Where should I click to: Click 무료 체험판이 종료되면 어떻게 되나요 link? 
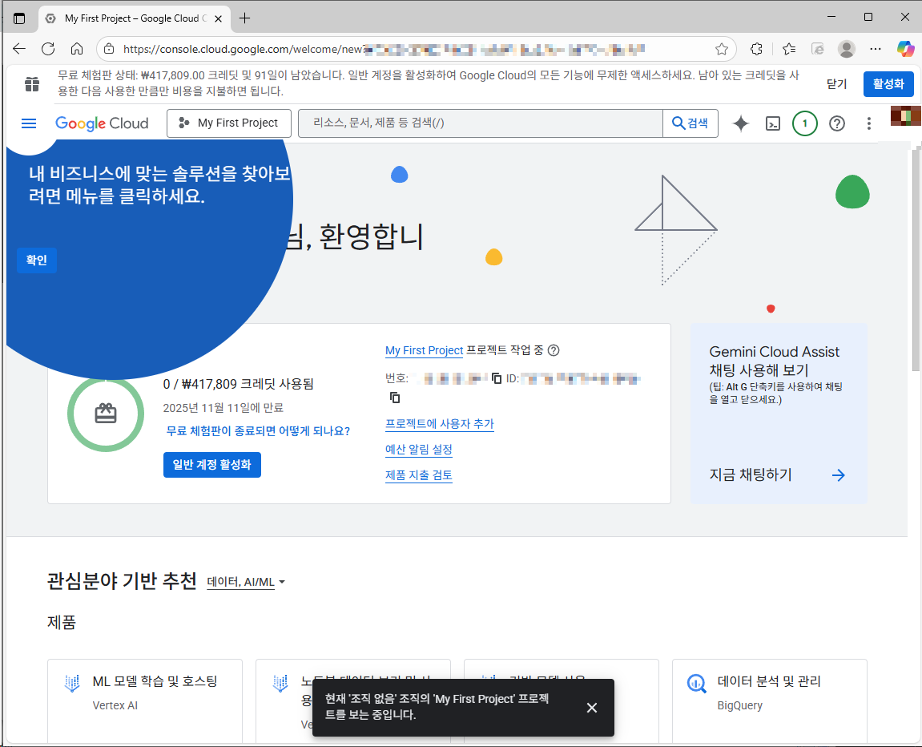coord(258,431)
